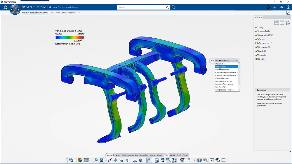
Task: Click the blue cube view icon
Action: (x=102, y=160)
